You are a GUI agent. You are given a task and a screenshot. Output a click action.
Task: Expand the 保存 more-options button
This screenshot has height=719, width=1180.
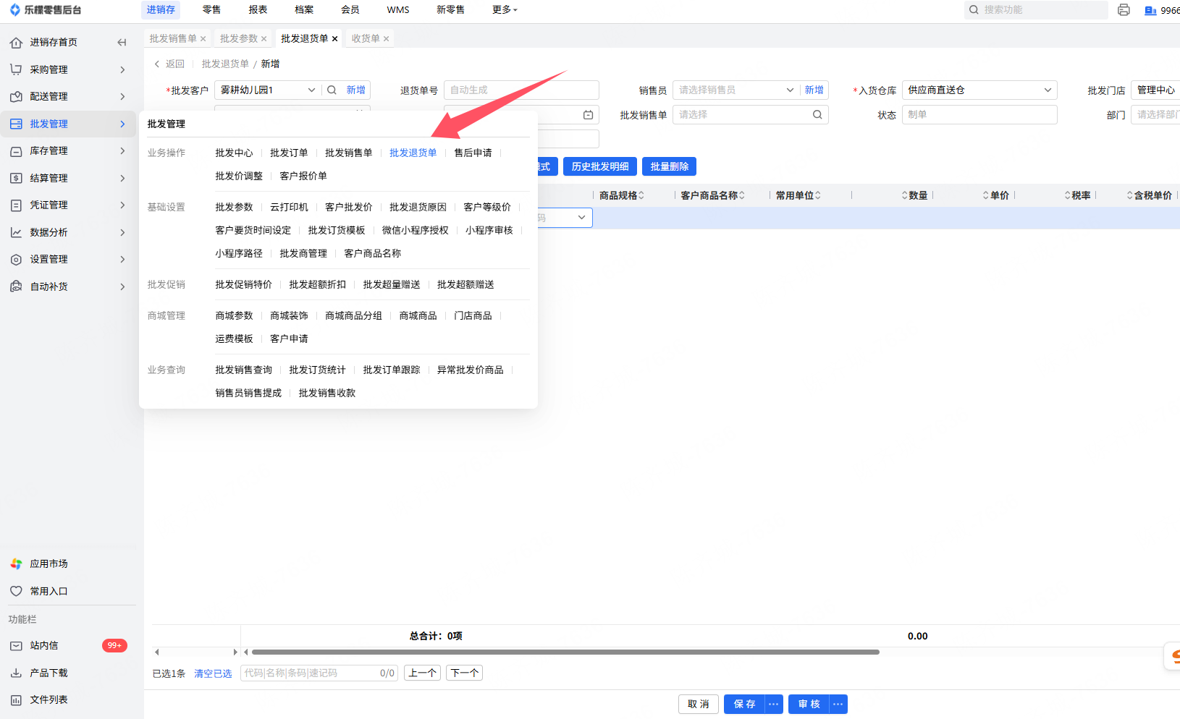[x=774, y=705]
